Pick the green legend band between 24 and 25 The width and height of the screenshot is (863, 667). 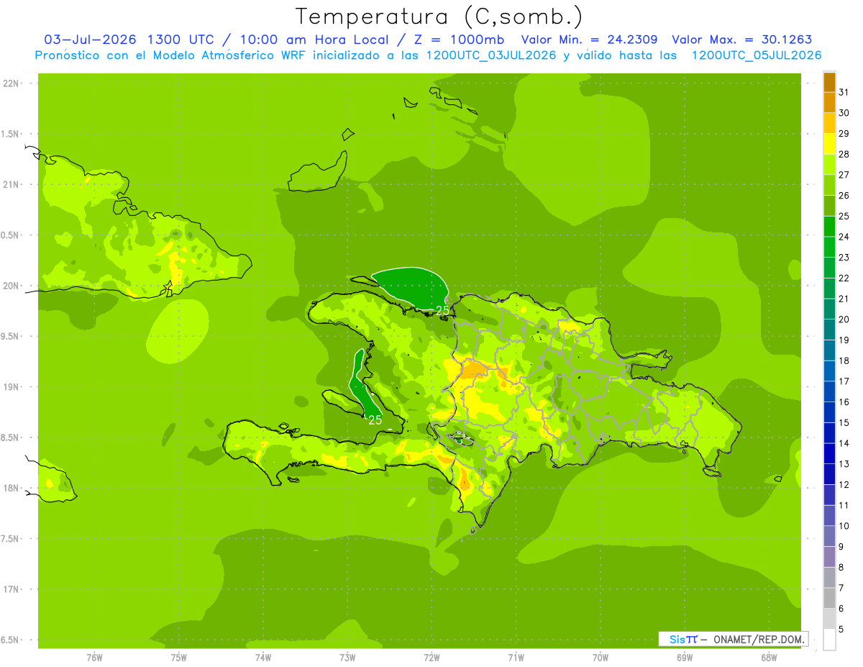coord(829,226)
